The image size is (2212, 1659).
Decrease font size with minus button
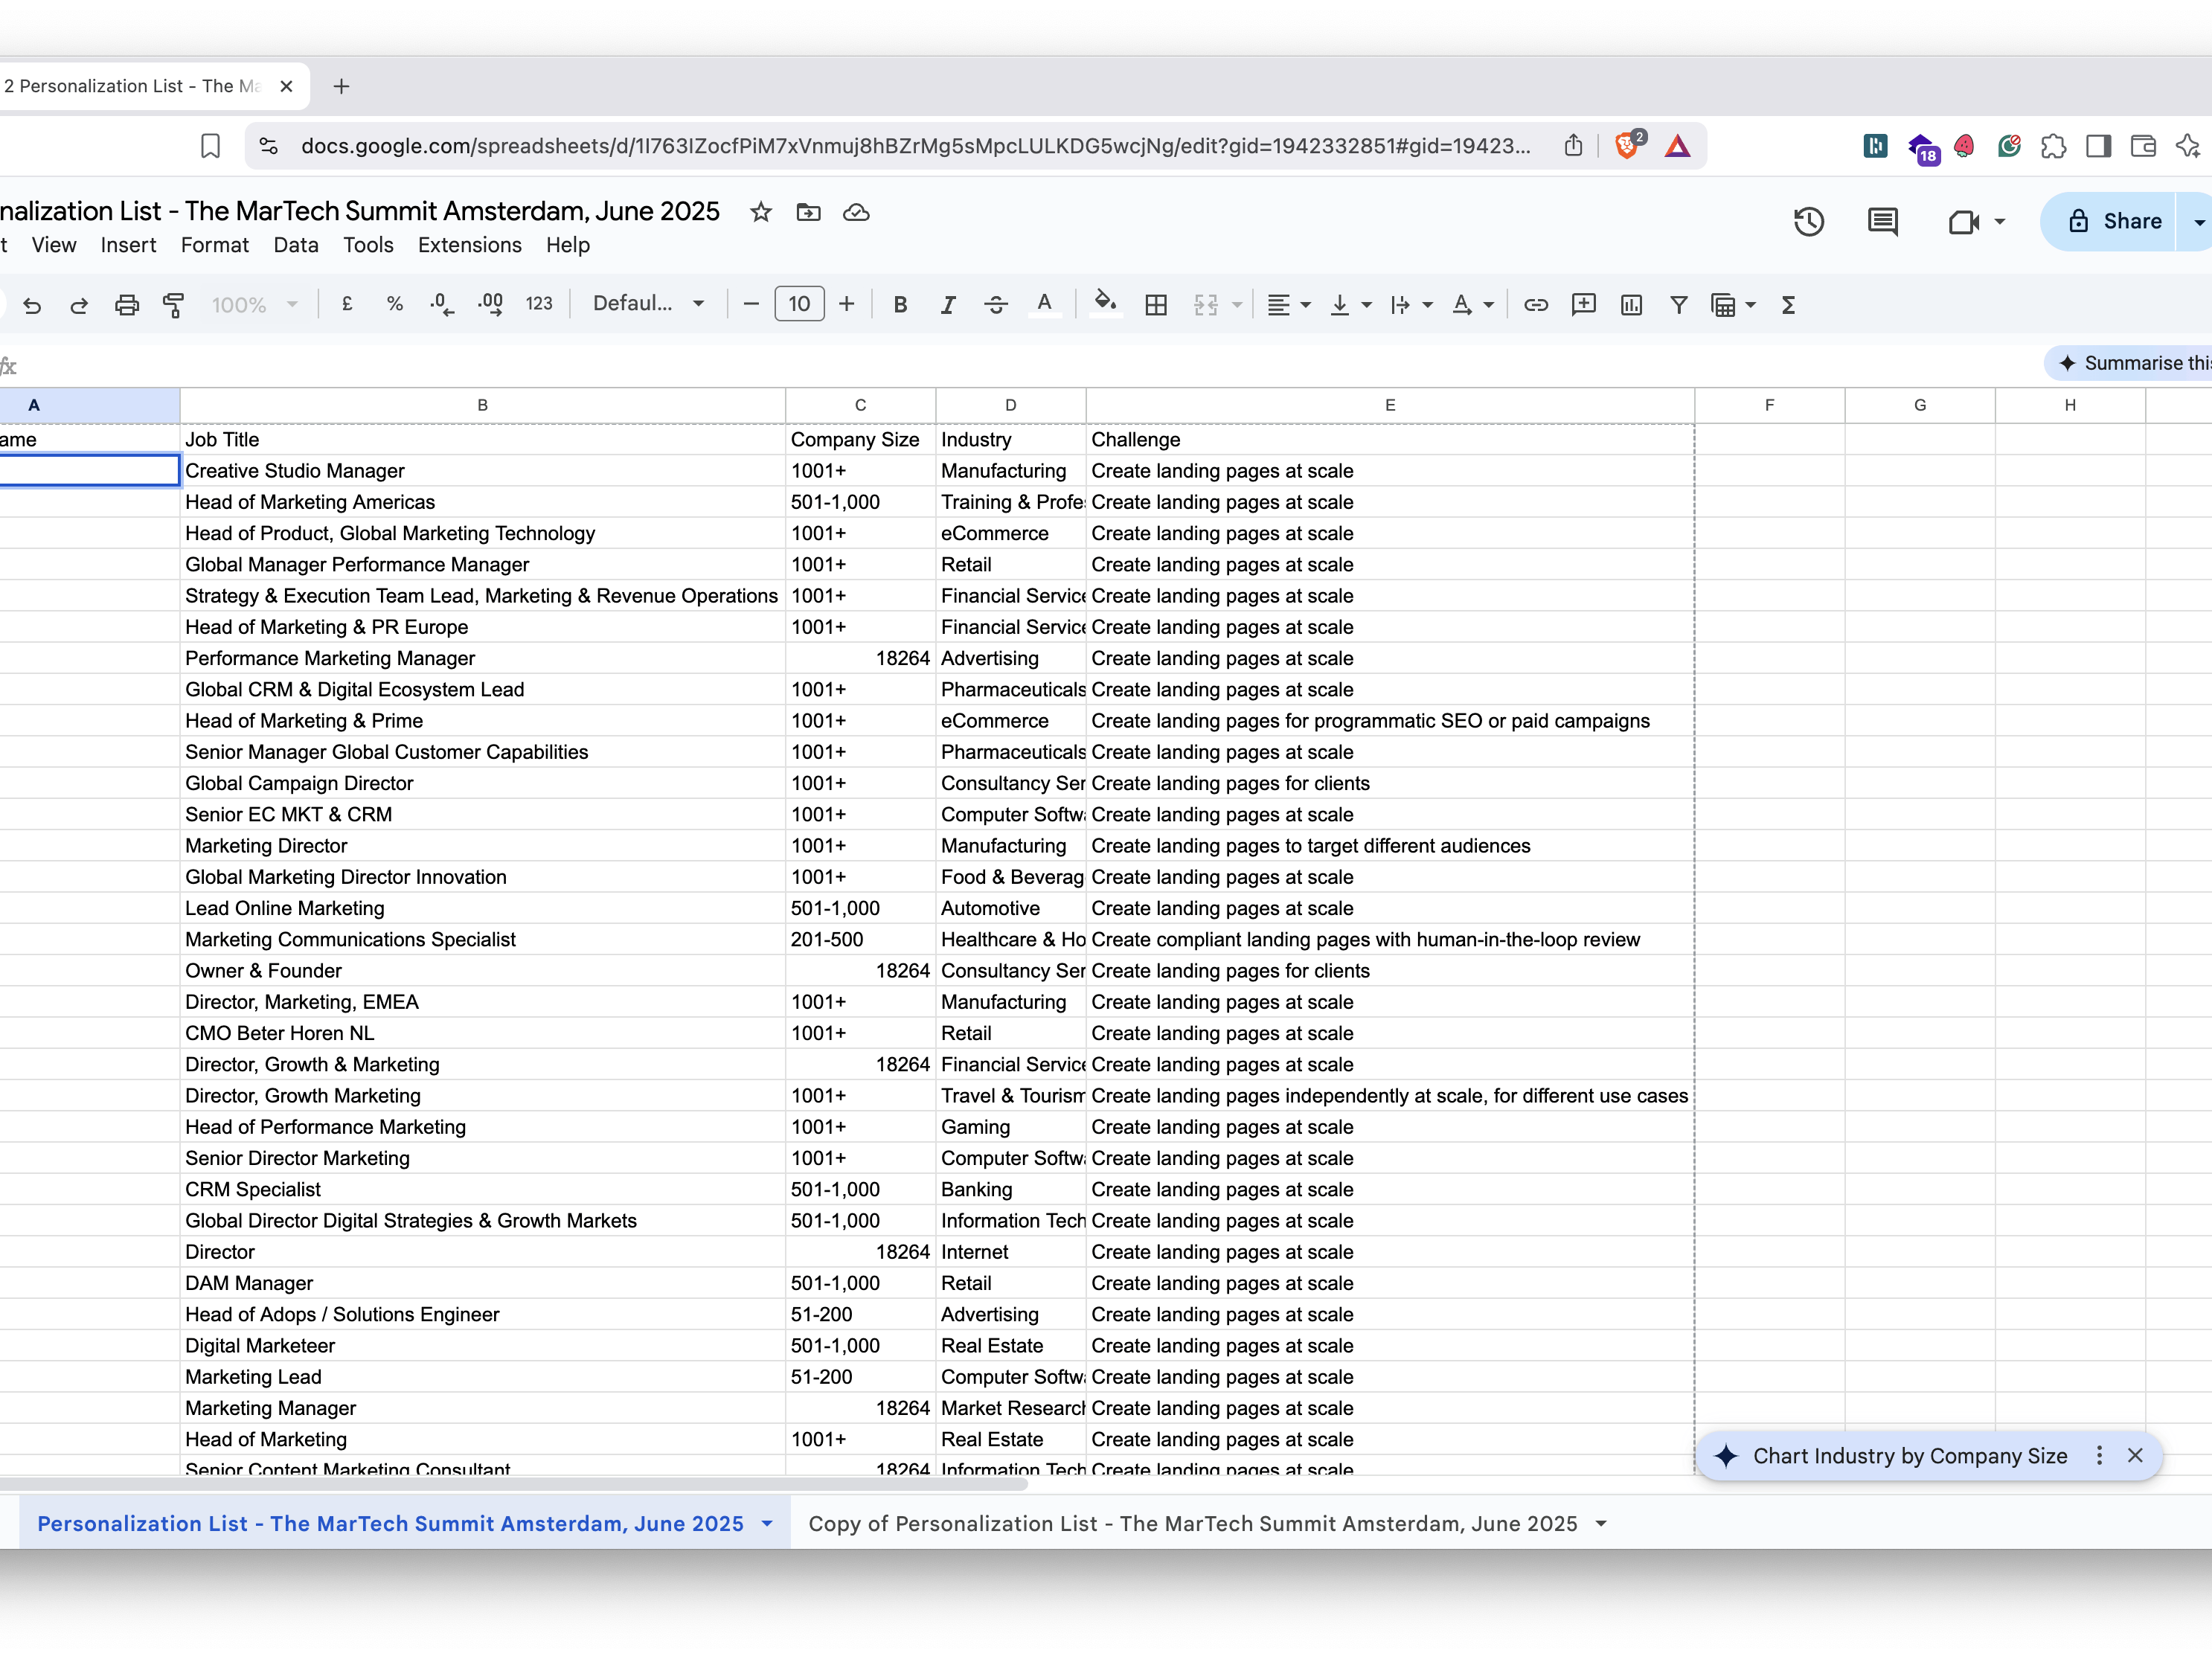pos(751,304)
